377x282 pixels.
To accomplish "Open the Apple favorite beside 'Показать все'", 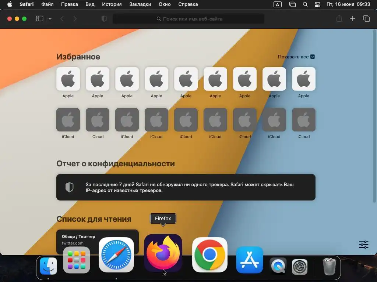I will 304,79.
